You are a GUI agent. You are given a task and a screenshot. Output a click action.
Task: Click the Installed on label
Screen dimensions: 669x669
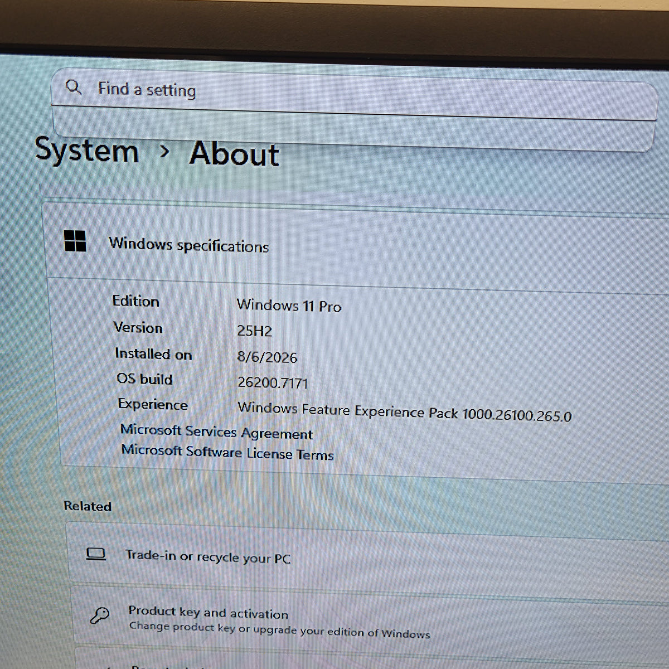153,354
